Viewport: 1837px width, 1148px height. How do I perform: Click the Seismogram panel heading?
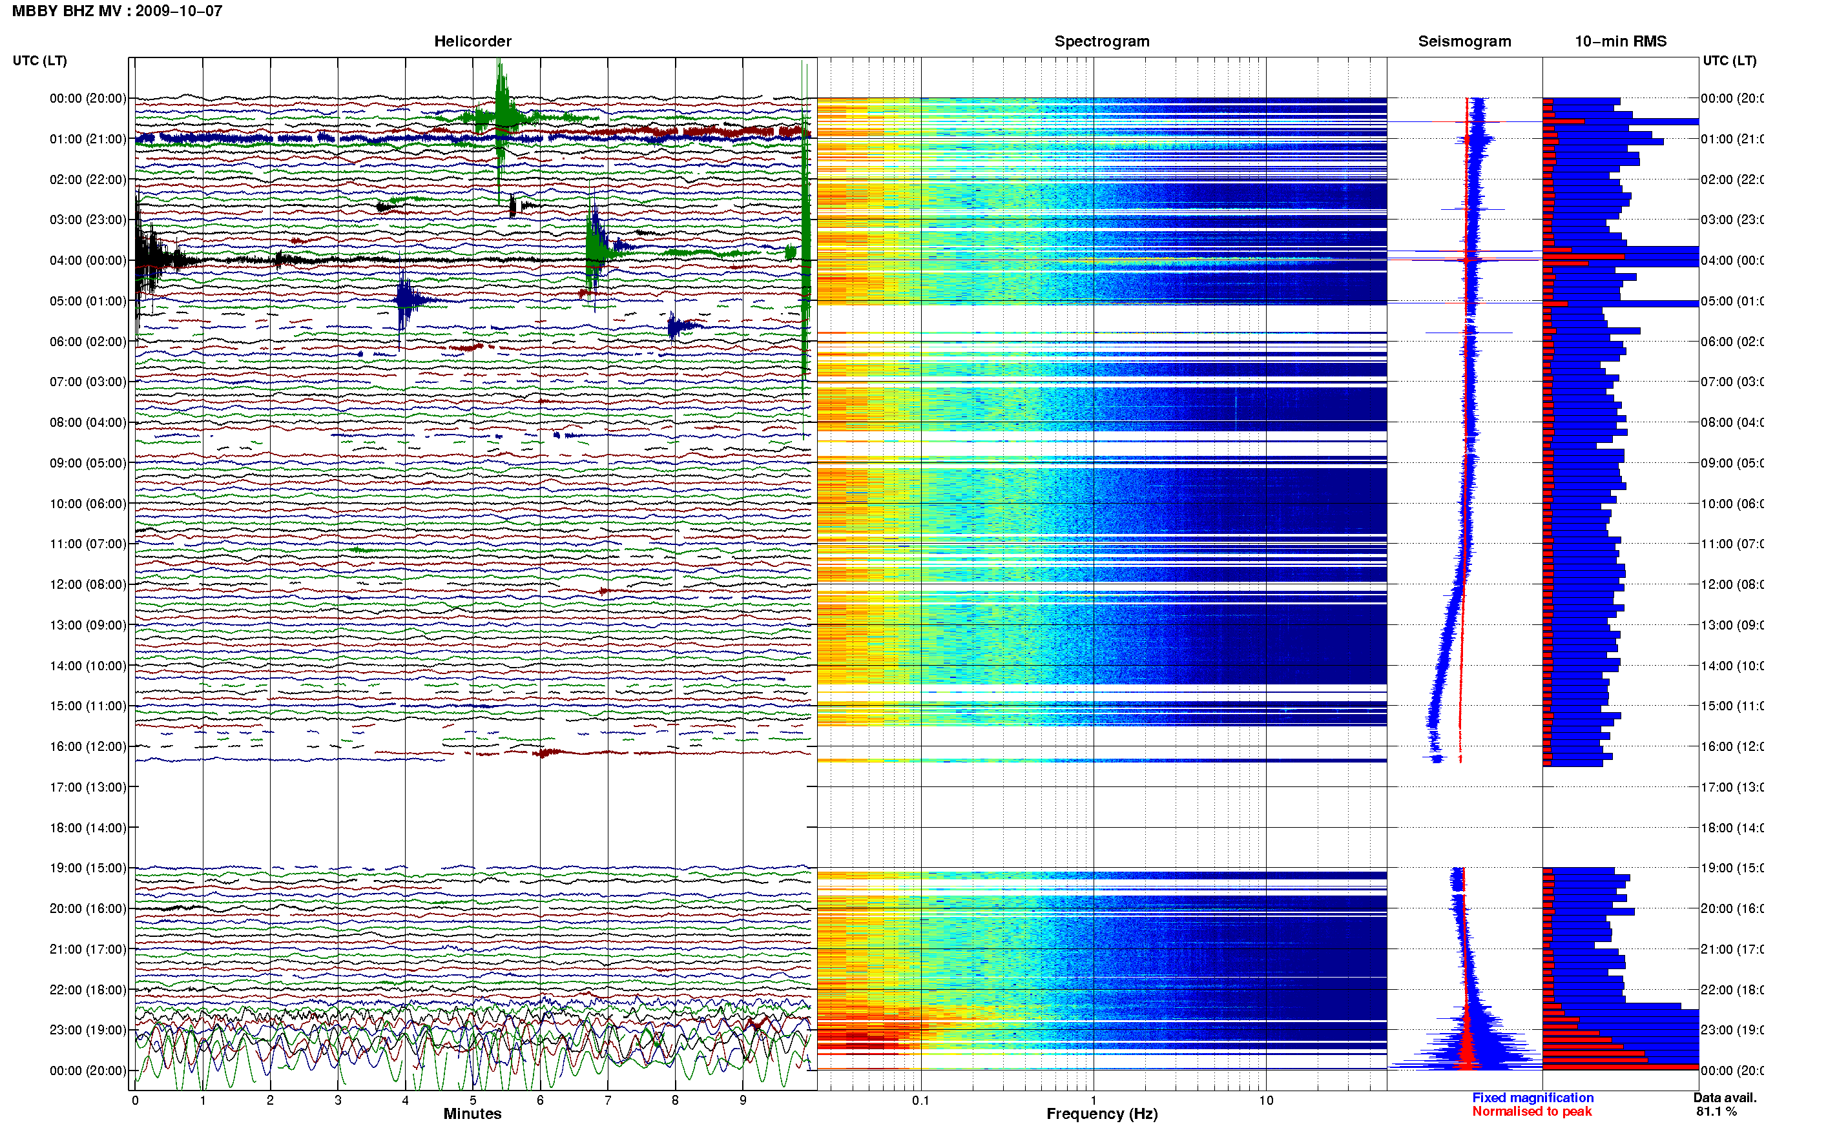click(1464, 42)
